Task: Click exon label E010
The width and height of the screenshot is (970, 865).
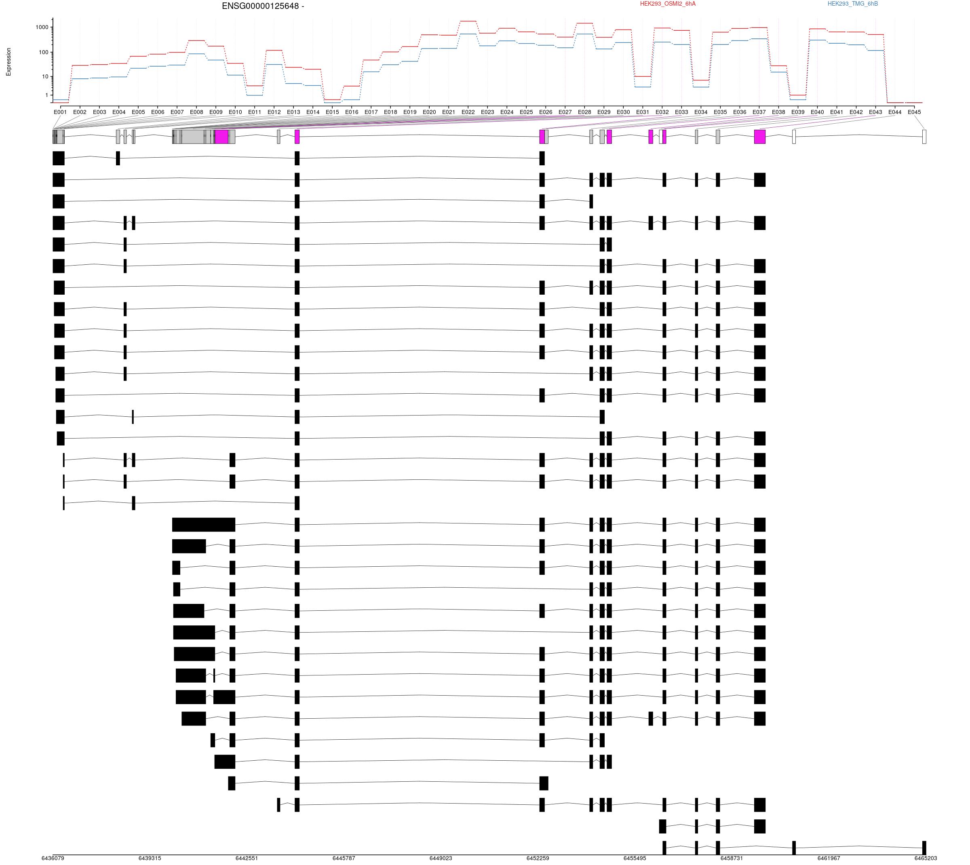Action: tap(235, 112)
